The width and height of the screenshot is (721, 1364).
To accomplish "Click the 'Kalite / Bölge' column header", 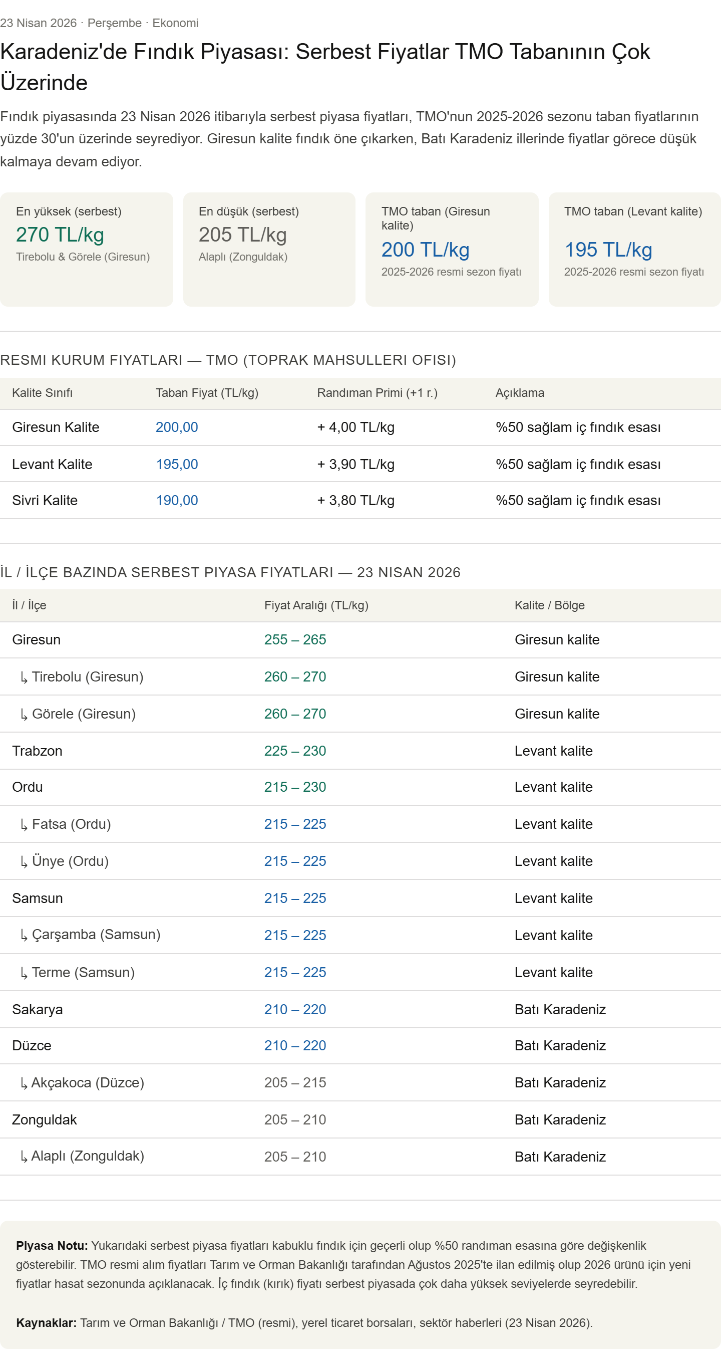I will click(x=549, y=605).
